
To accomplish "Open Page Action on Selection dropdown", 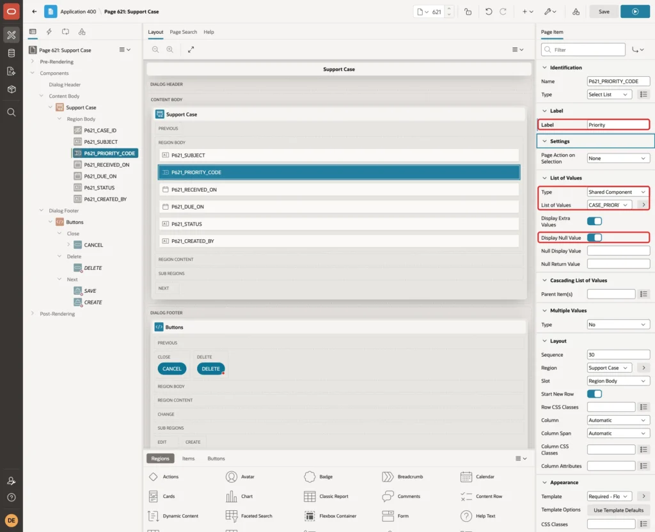I will click(x=619, y=159).
